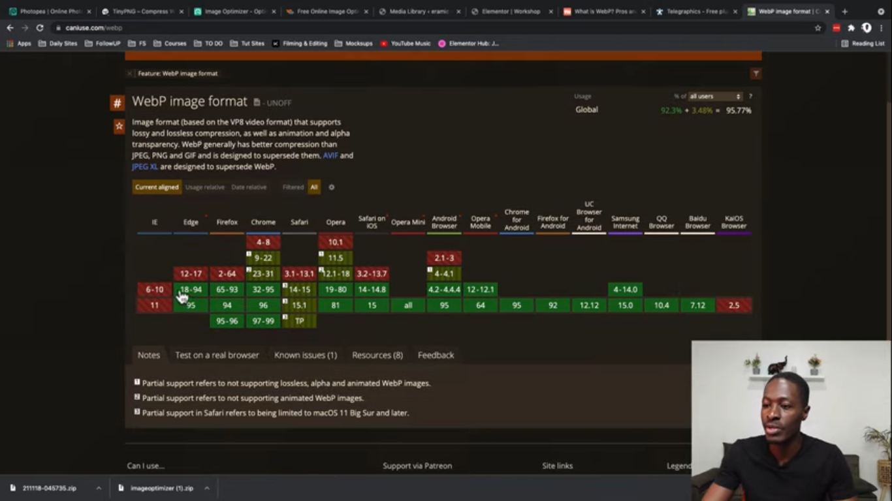Screen dimensions: 892x501
Task: Open the table settings gear icon
Action: point(331,187)
